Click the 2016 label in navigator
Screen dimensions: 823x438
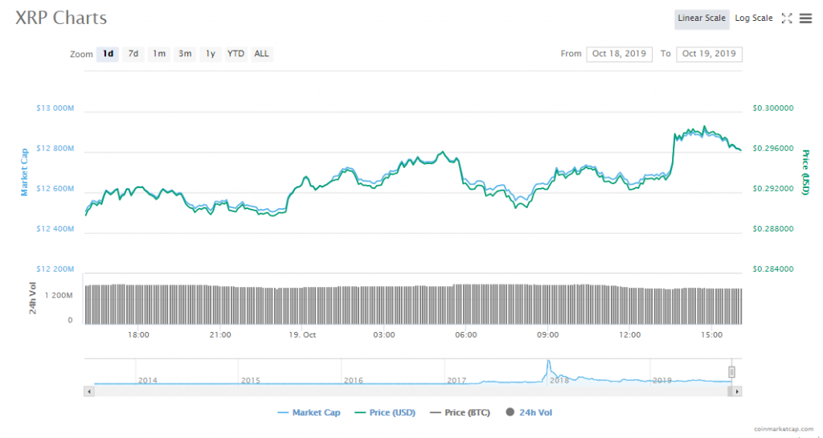(354, 380)
